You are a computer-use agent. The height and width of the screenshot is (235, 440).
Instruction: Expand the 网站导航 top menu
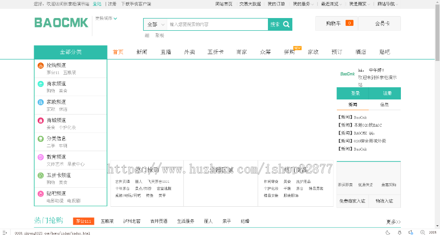click(388, 4)
